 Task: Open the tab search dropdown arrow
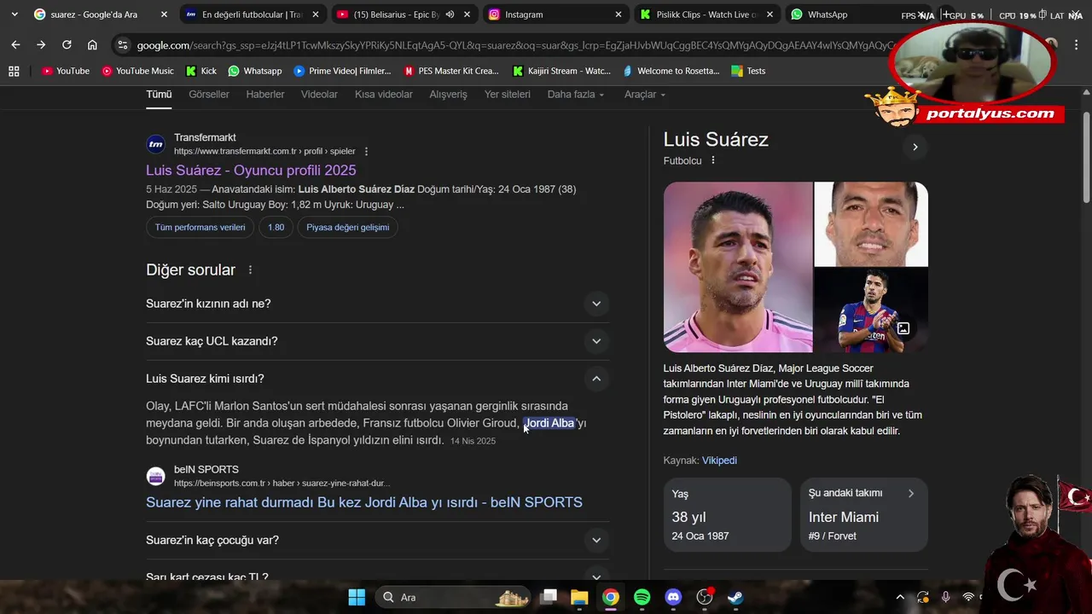coord(14,14)
